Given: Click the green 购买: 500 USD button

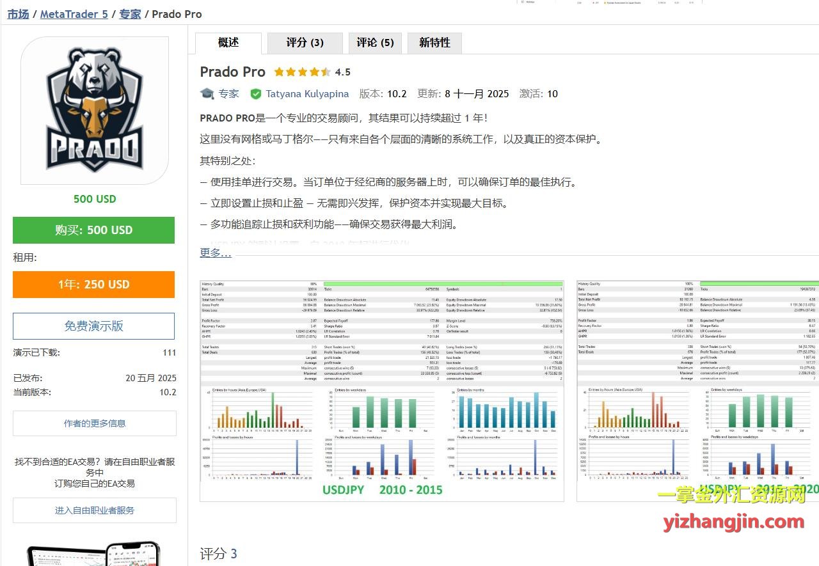Looking at the screenshot, I should pyautogui.click(x=93, y=230).
